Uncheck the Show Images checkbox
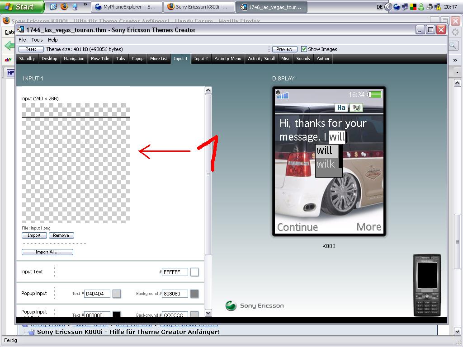Viewport: 463px width, 347px height. tap(304, 49)
